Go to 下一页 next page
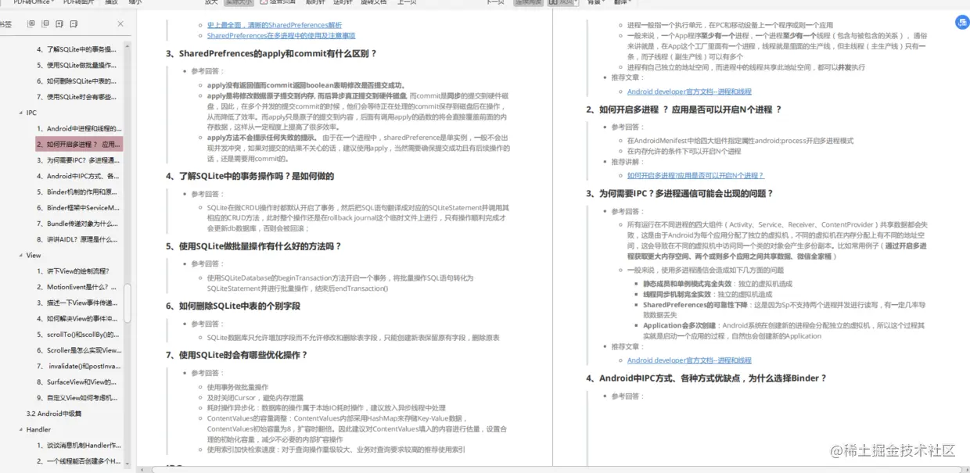 point(495,2)
